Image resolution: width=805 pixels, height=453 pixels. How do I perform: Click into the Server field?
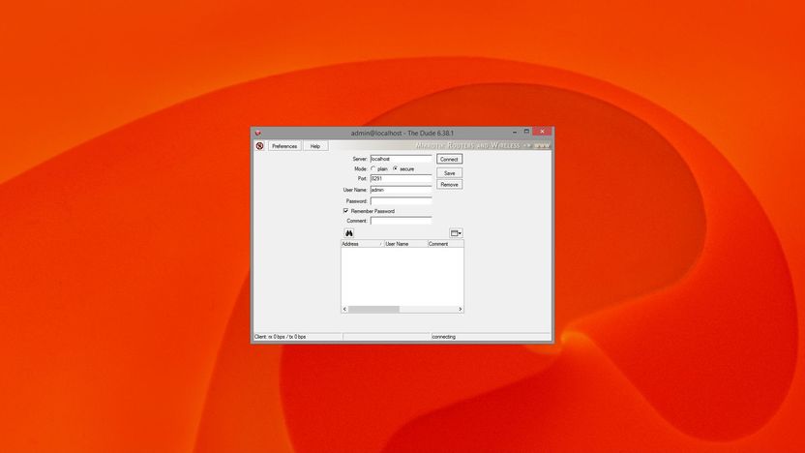[401, 159]
